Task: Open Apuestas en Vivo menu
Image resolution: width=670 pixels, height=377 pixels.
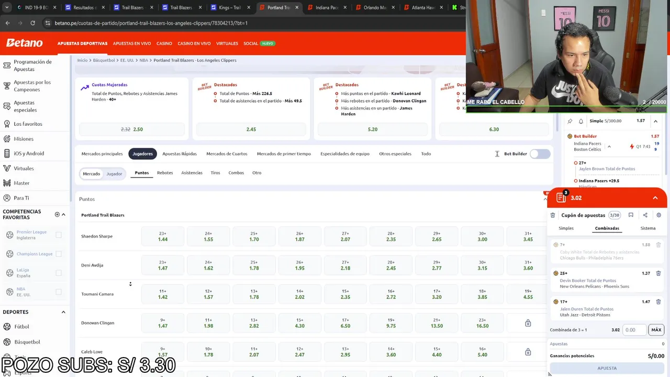Action: pos(132,43)
